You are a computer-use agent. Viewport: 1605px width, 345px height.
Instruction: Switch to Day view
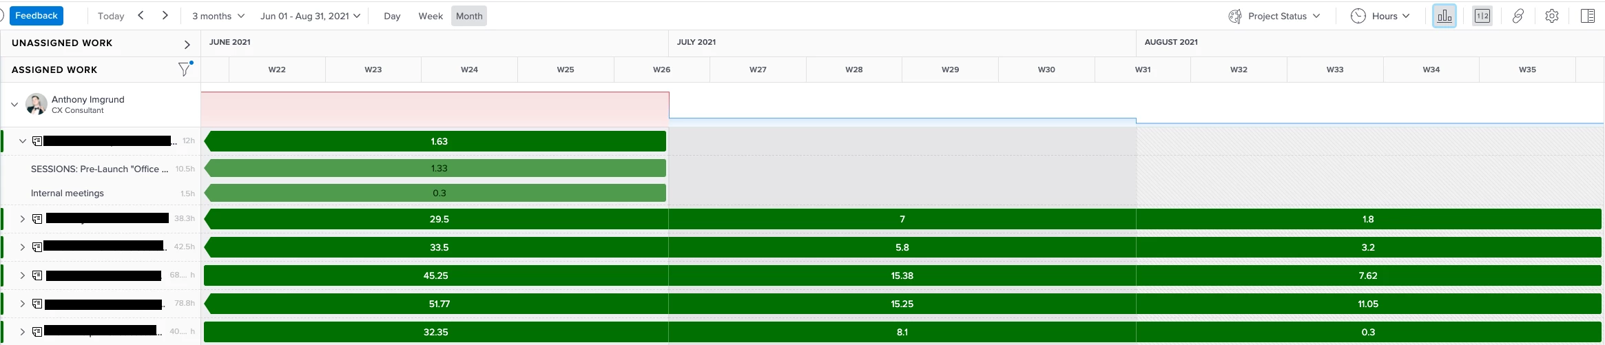[x=392, y=16]
